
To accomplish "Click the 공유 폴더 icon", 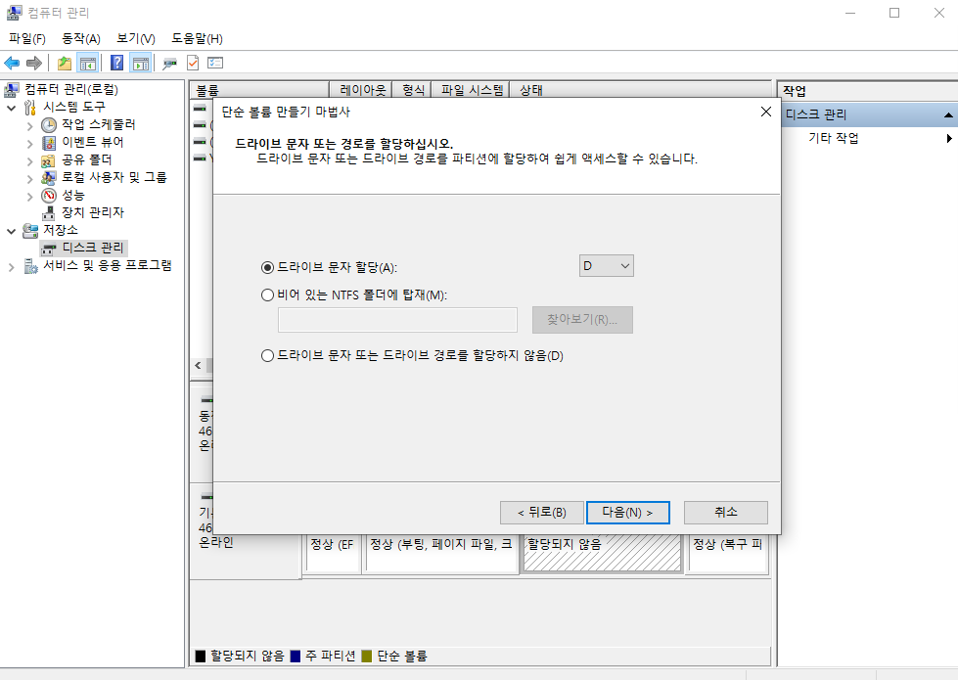I will 48,160.
